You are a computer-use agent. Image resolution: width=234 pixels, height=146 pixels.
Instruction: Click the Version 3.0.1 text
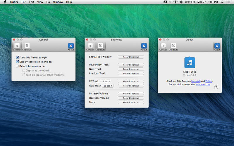(x=190, y=75)
